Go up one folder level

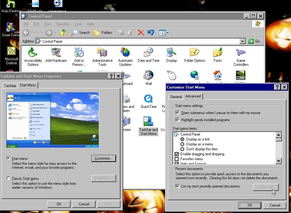coord(63,33)
